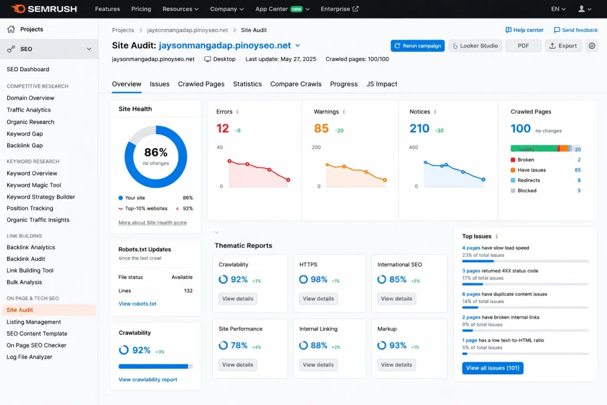The width and height of the screenshot is (607, 405).
Task: Click View details under Site Performance
Action: [238, 365]
